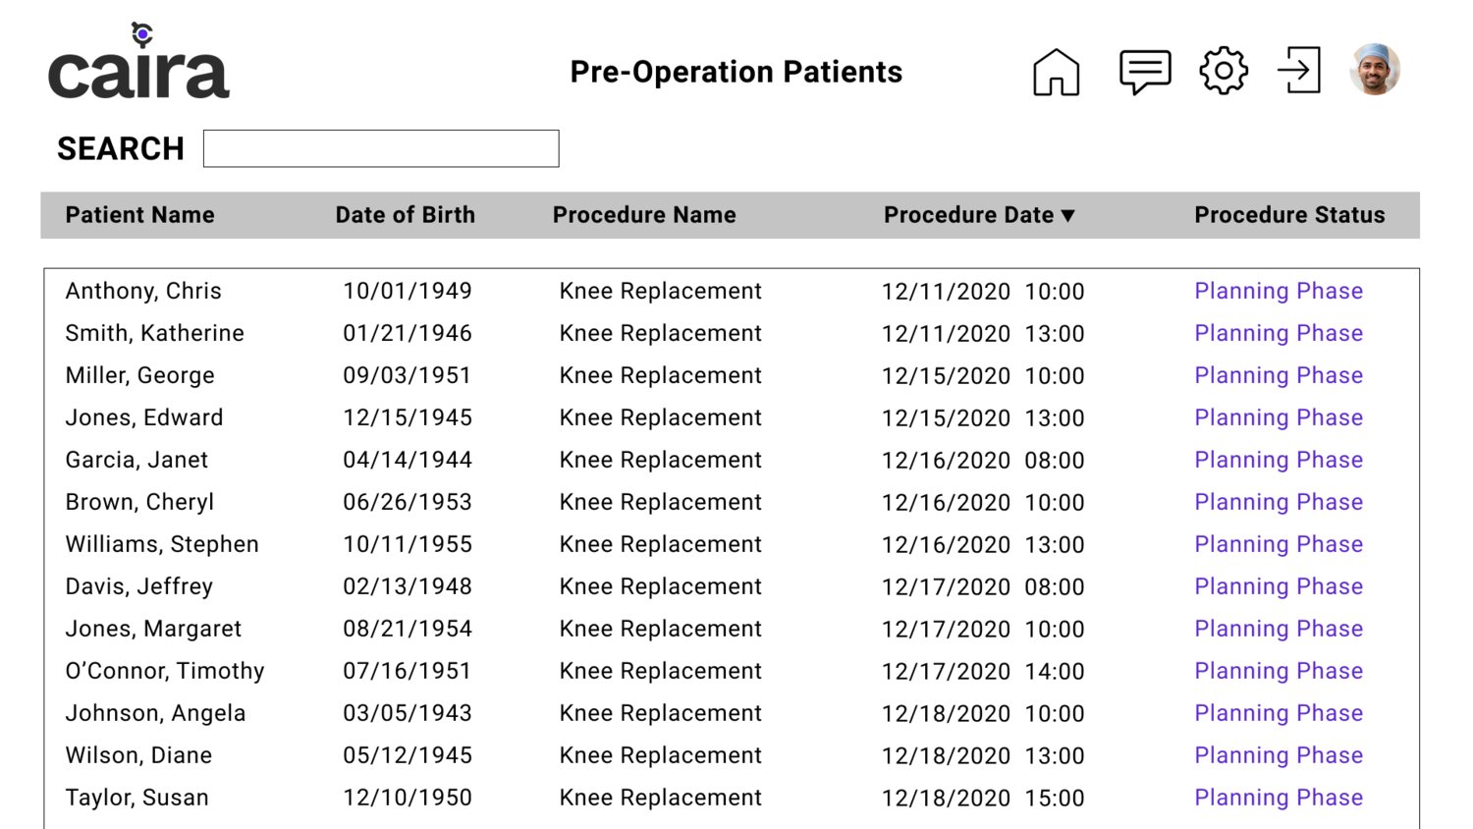Click the Caira logo
Screen dimensions: 1473x829
(x=138, y=61)
